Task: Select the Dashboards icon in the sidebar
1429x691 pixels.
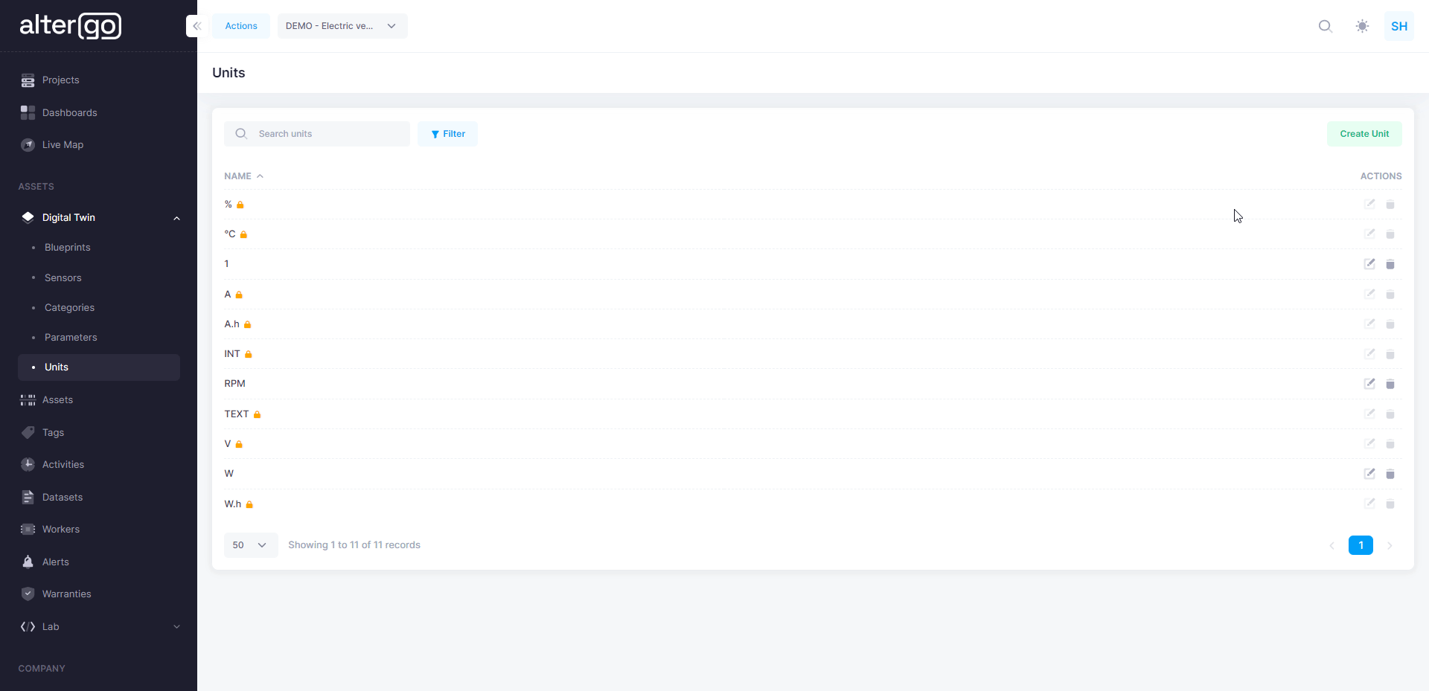Action: pos(28,112)
